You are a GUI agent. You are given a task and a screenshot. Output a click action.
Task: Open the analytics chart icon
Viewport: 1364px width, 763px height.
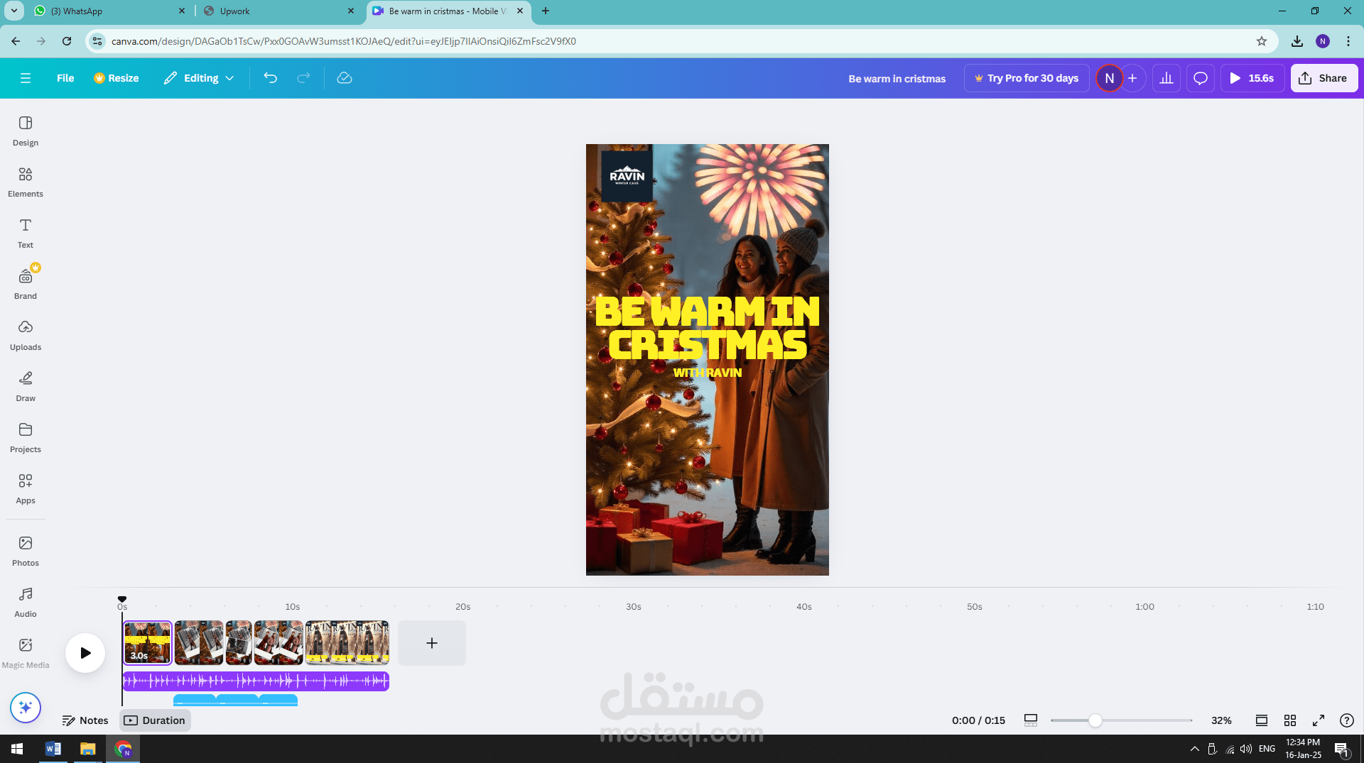coord(1167,78)
